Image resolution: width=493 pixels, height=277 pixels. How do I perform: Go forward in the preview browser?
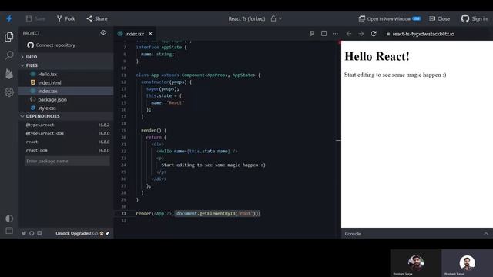click(x=361, y=34)
